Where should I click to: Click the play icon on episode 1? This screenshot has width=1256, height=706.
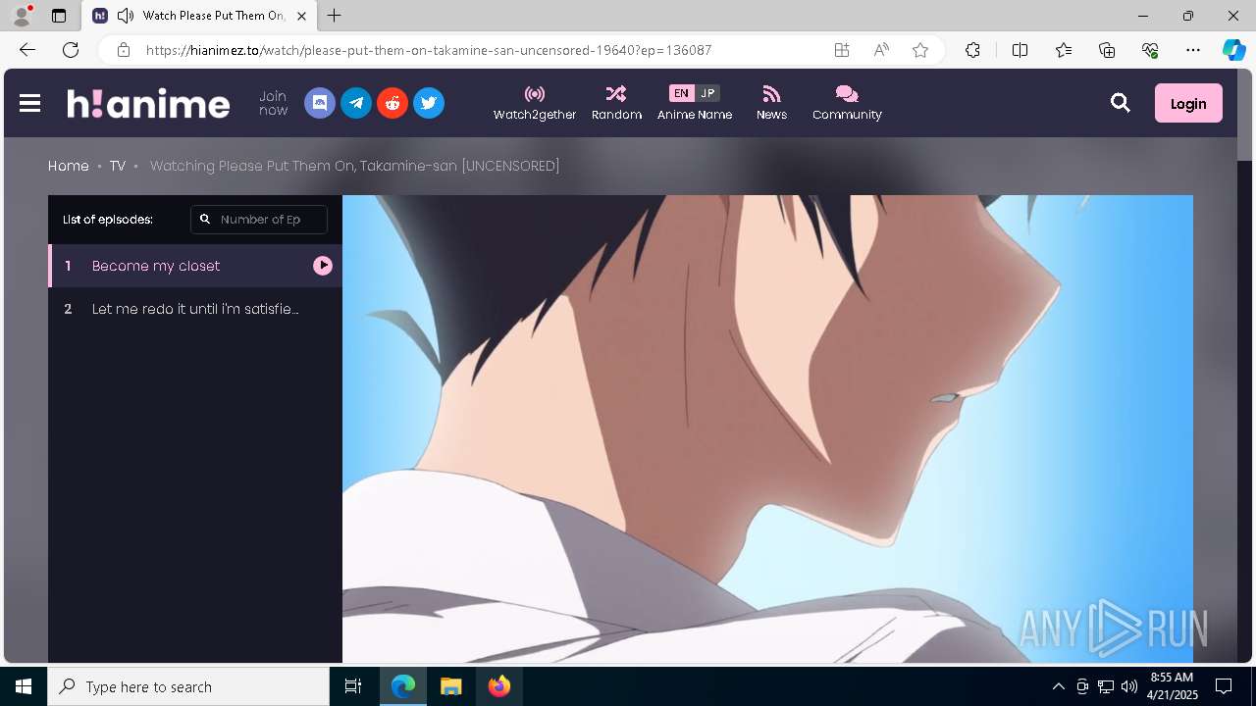323,266
